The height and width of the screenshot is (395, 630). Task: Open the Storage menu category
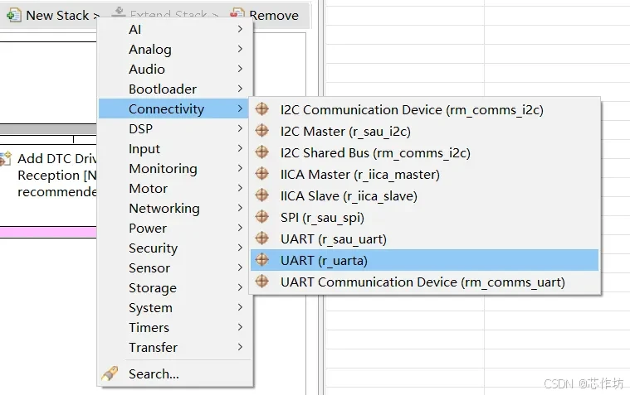pos(173,287)
